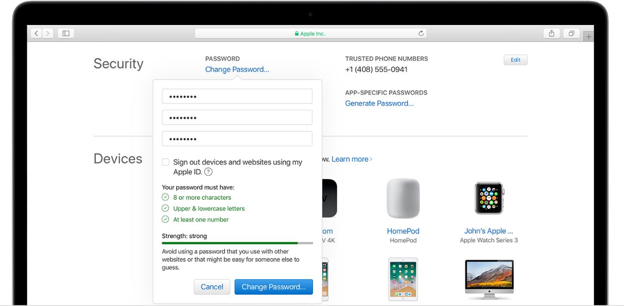The height and width of the screenshot is (306, 624).
Task: Go forward using the forward chevron
Action: (x=48, y=33)
